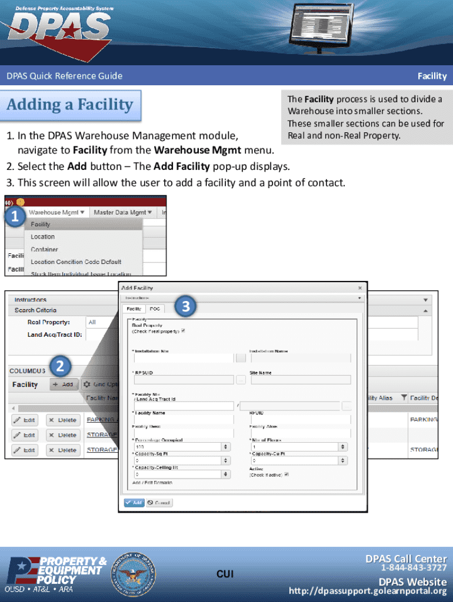This screenshot has width=453, height=602.
Task: Switch to the POC tab
Action: coord(155,309)
